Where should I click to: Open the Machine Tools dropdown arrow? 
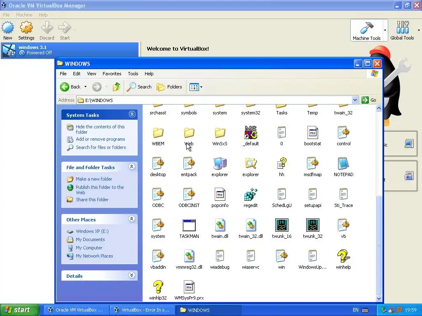pyautogui.click(x=385, y=30)
